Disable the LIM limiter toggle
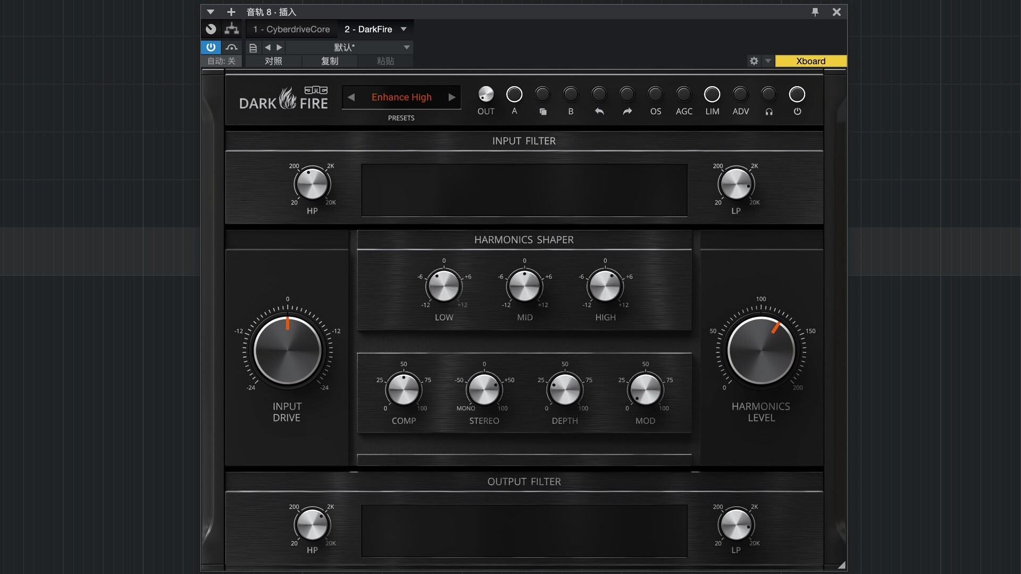 712,95
